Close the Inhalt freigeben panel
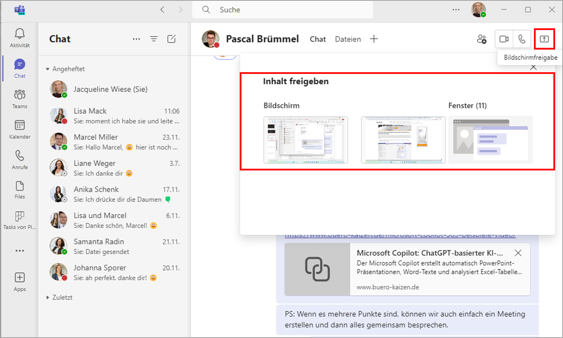563x338 pixels. pos(533,67)
